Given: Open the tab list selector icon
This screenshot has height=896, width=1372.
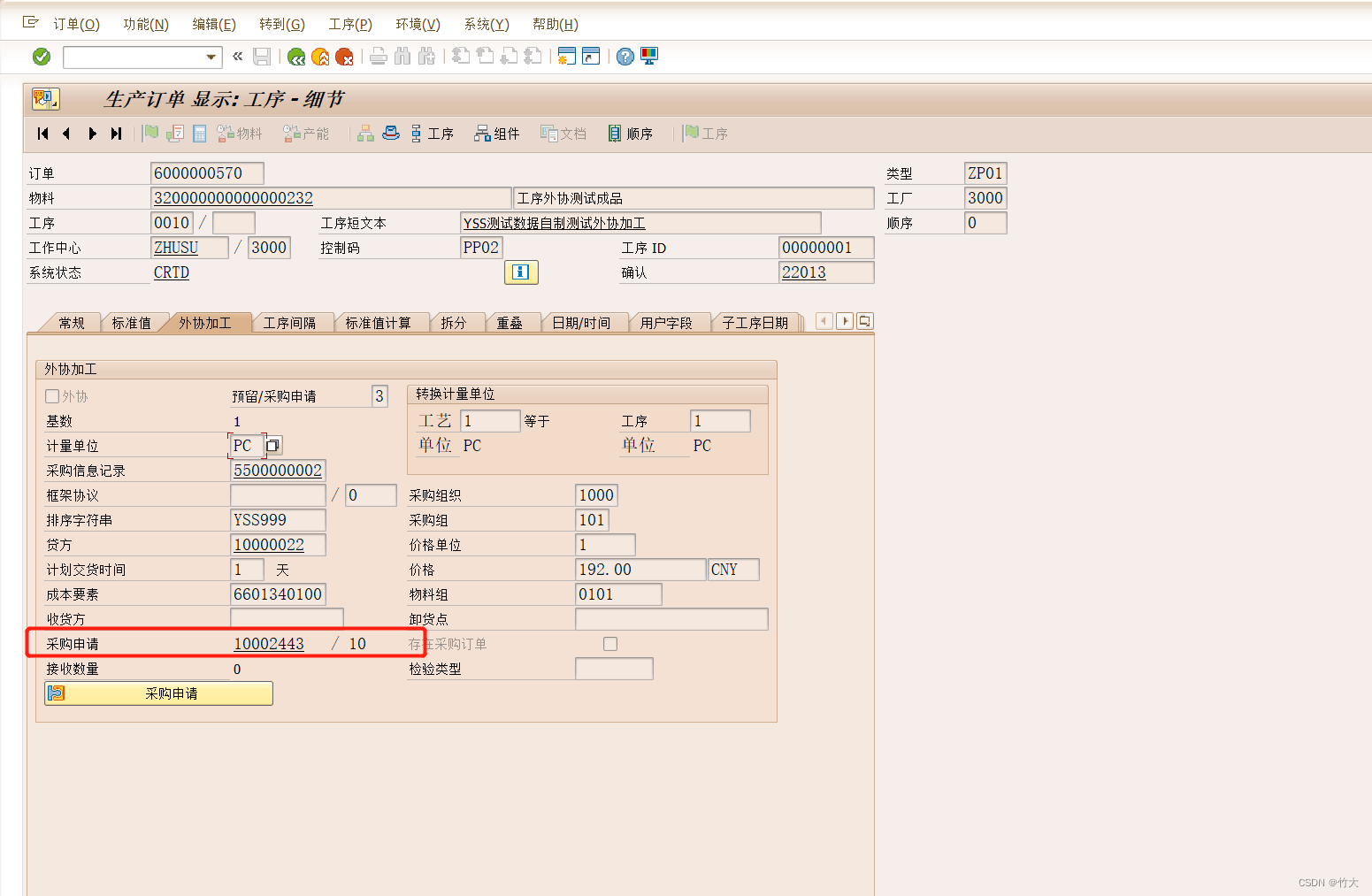Looking at the screenshot, I should tap(865, 321).
